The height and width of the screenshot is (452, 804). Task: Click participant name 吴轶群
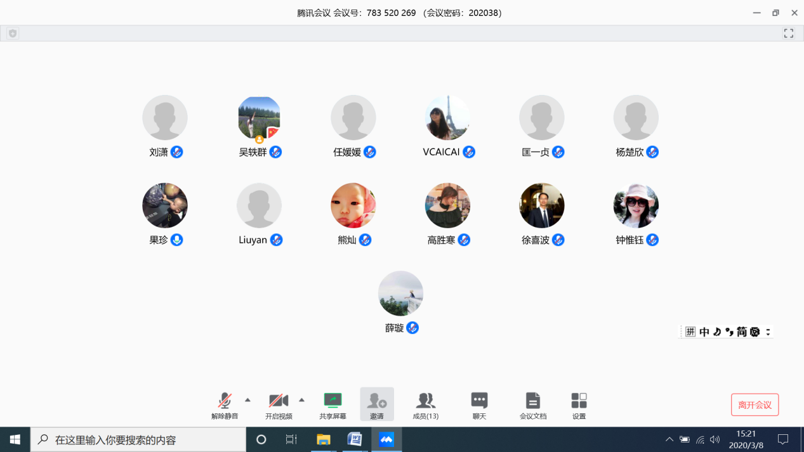253,152
